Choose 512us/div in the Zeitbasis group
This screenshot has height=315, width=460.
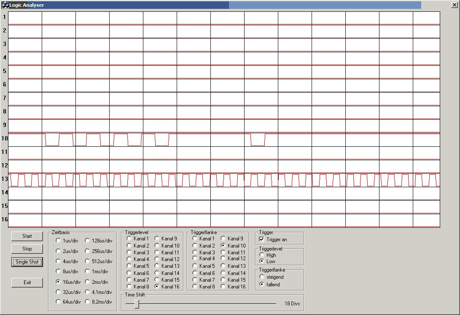(88, 261)
